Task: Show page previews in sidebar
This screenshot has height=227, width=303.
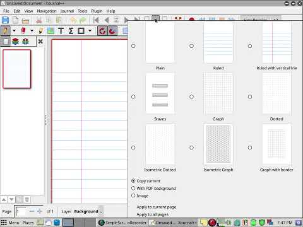Action: point(6,41)
